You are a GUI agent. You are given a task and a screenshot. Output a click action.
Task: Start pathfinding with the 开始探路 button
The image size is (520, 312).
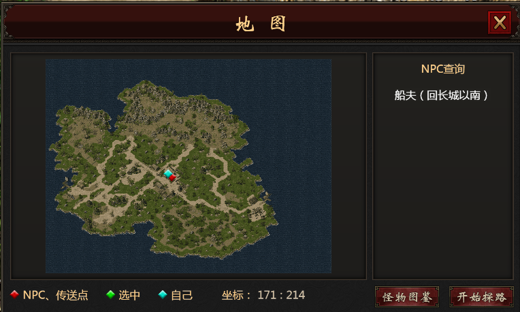click(481, 297)
